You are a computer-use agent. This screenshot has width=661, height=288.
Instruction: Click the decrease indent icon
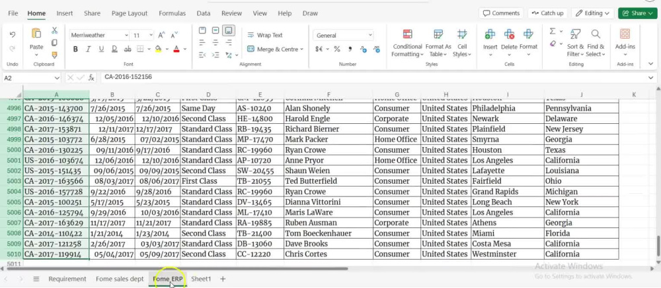coord(202,55)
